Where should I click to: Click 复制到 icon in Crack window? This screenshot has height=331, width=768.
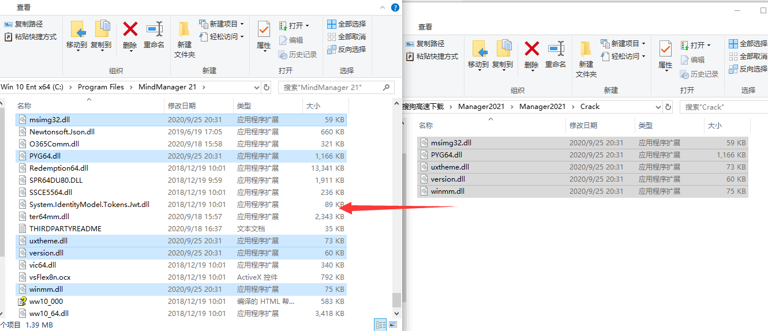[504, 49]
